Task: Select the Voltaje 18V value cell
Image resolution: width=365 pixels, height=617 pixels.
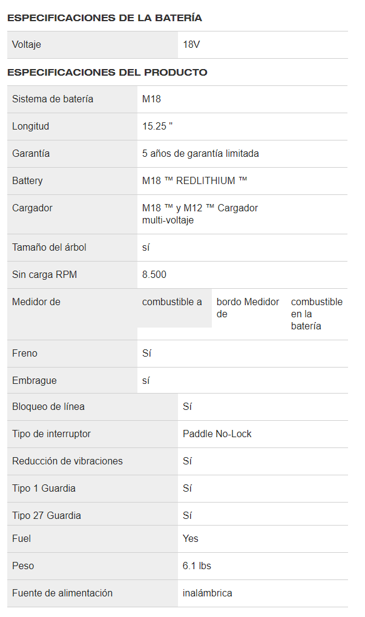Action: pyautogui.click(x=263, y=45)
